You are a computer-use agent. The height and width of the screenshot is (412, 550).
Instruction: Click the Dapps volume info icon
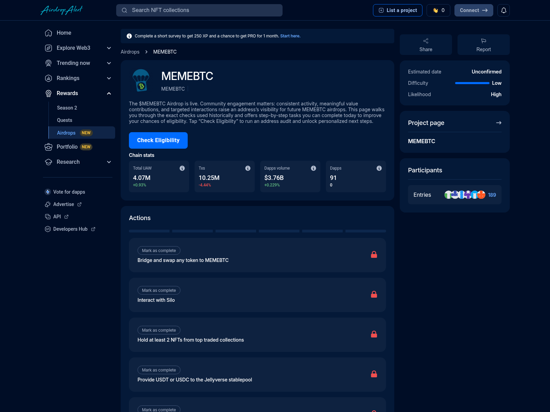tap(313, 168)
